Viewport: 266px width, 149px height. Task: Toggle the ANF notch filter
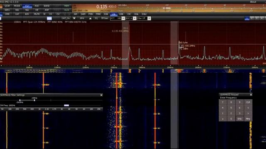point(47,10)
